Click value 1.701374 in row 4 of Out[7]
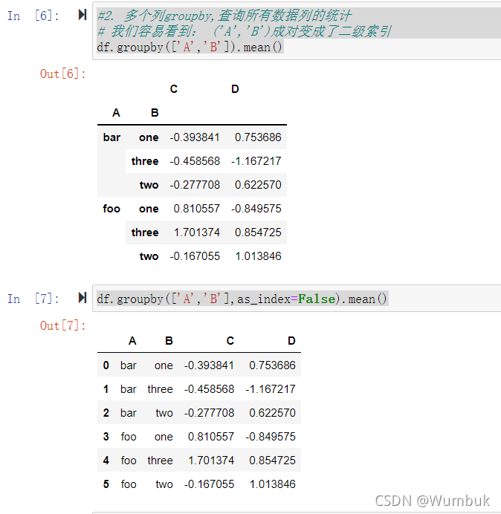The height and width of the screenshot is (514, 501). [211, 461]
